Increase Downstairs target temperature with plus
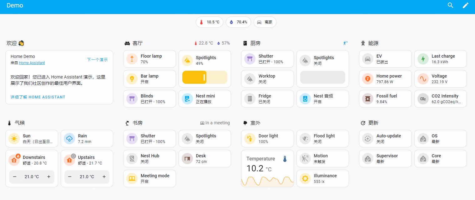 click(48, 177)
